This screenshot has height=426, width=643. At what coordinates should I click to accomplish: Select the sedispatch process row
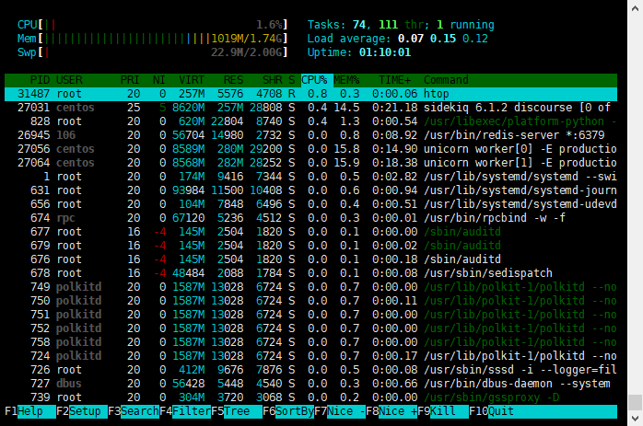point(310,273)
